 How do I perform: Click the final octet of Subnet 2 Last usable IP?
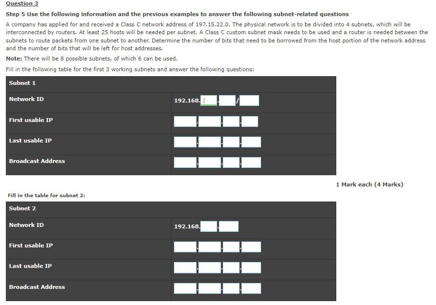click(x=252, y=267)
